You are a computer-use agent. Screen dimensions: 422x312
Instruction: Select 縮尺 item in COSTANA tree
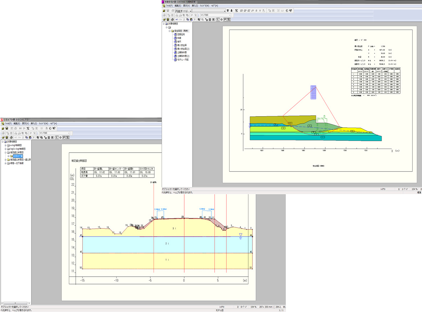(x=179, y=42)
